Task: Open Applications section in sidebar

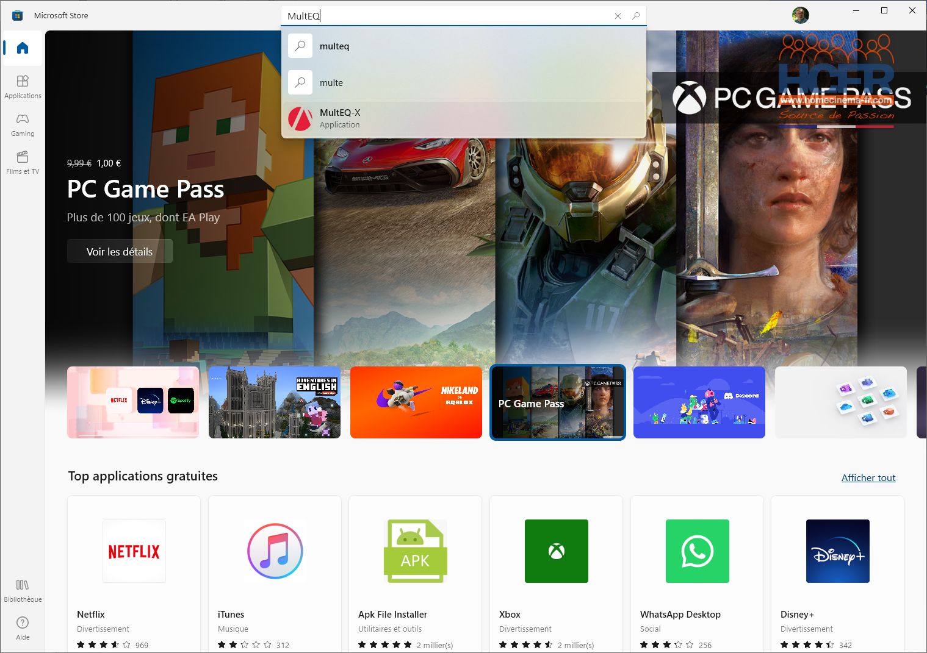Action: (x=23, y=87)
